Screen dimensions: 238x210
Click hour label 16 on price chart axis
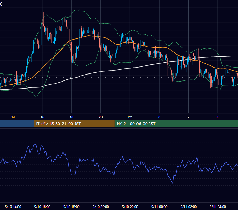[x=42, y=117]
